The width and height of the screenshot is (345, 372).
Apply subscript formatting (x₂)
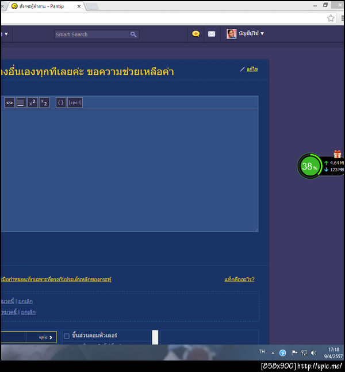tap(44, 103)
